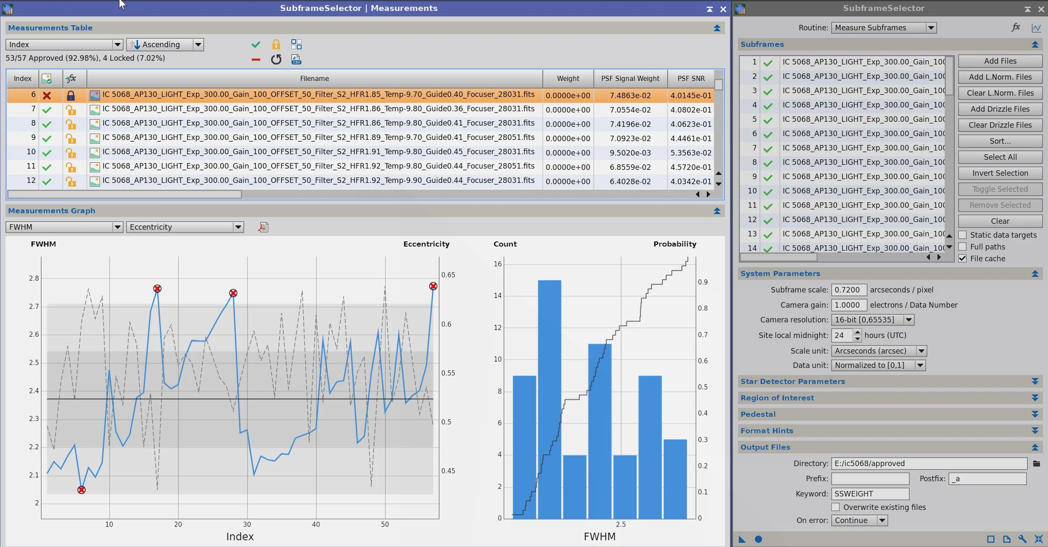Image resolution: width=1048 pixels, height=547 pixels.
Task: Click the Add Files button
Action: [1000, 61]
